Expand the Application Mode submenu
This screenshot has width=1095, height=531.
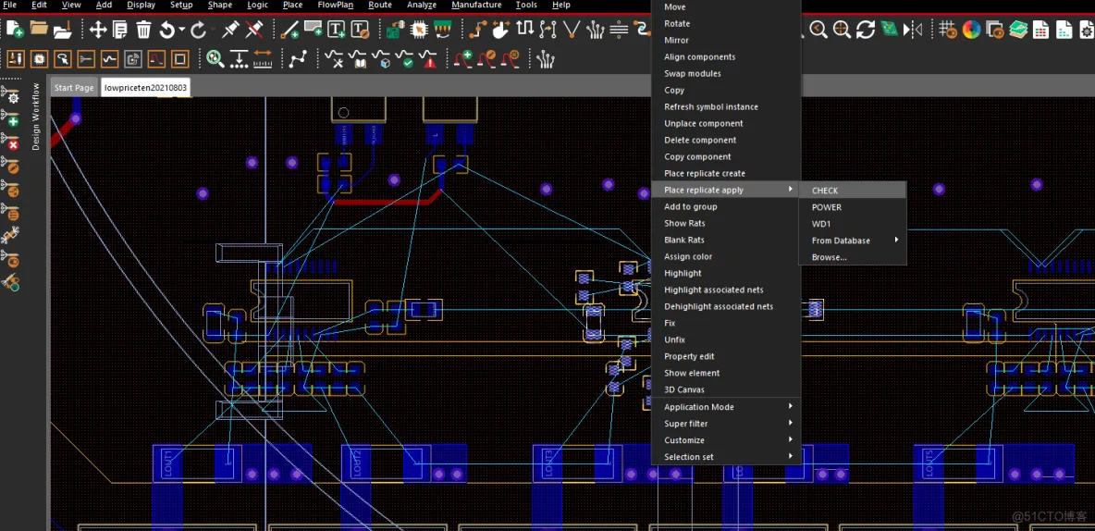point(726,407)
